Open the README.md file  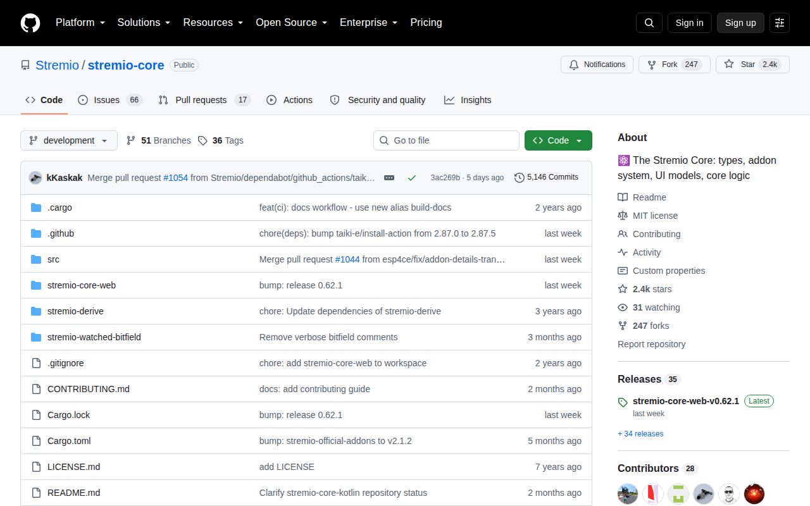tap(73, 493)
